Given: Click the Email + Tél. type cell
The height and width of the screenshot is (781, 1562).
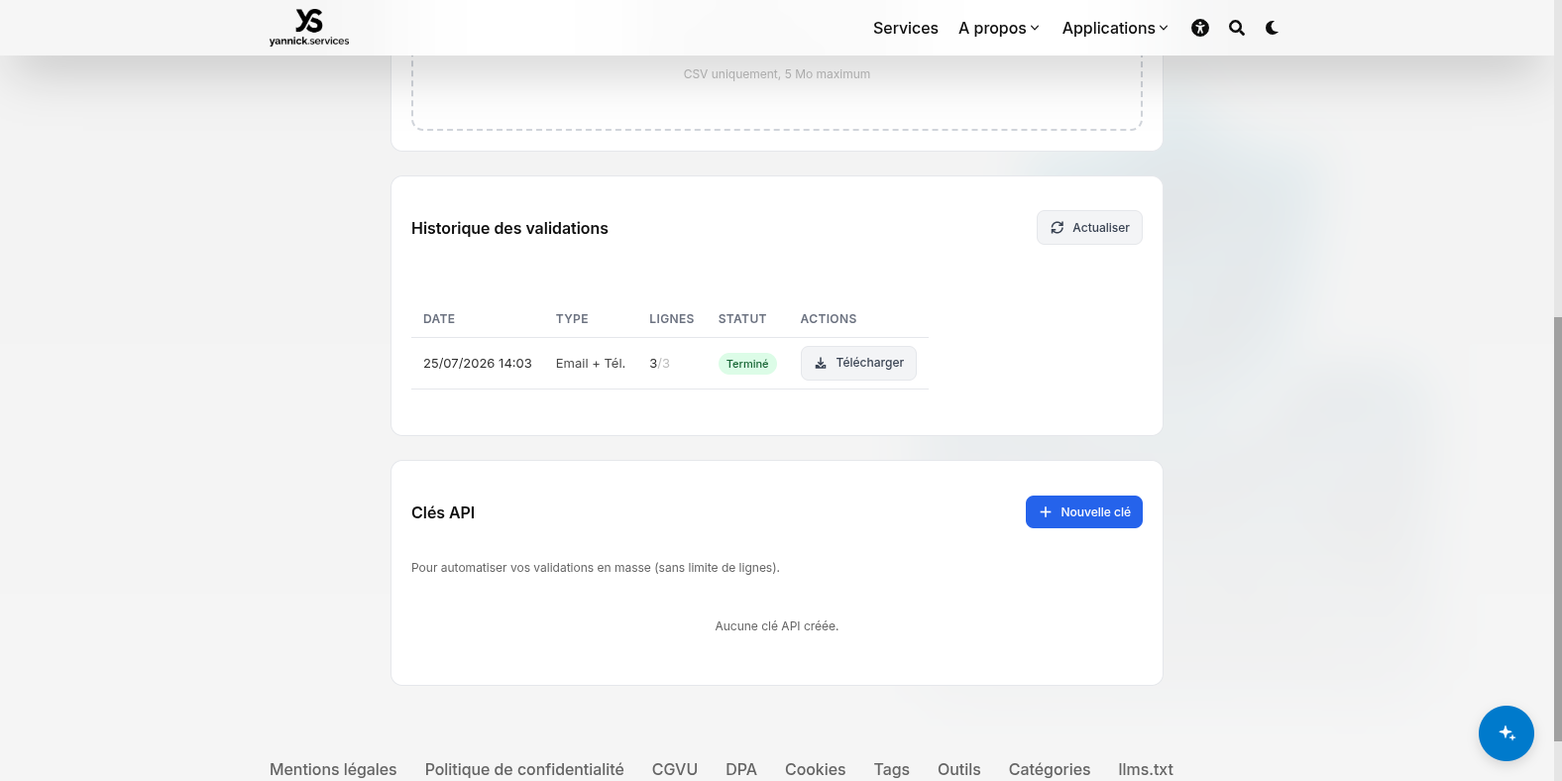Looking at the screenshot, I should [x=591, y=364].
